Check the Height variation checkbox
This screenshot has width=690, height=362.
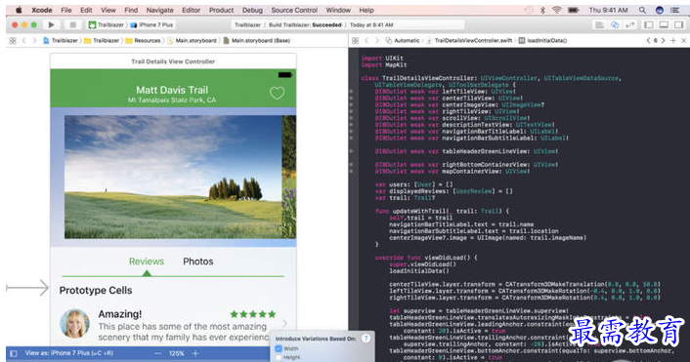(x=279, y=357)
